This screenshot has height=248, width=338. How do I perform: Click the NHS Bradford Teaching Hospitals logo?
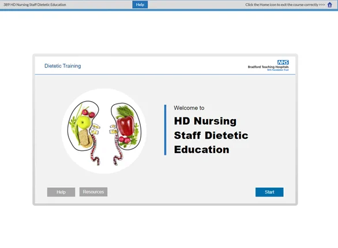click(x=268, y=65)
